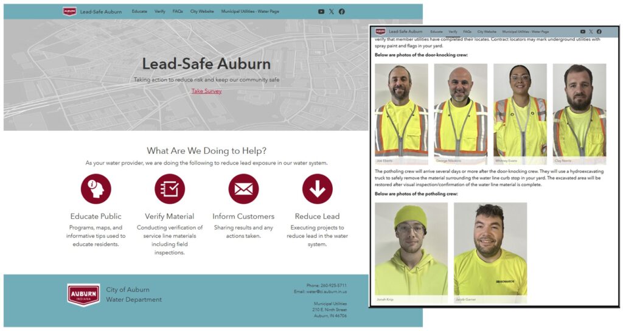The width and height of the screenshot is (623, 331).
Task: Click the 'Inform Customers' heading
Action: [243, 216]
